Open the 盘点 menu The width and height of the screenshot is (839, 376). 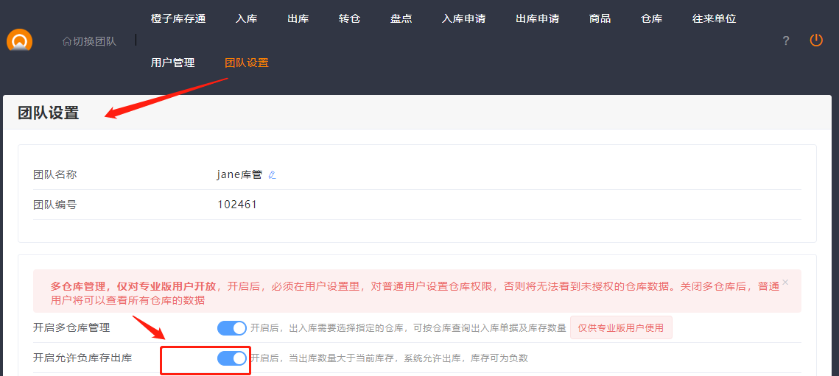(401, 19)
